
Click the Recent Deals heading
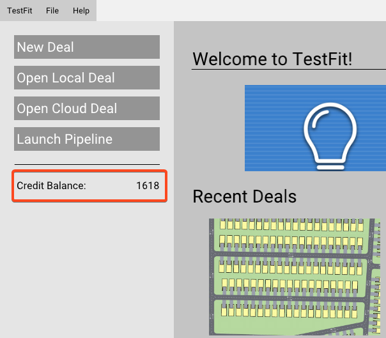point(244,196)
